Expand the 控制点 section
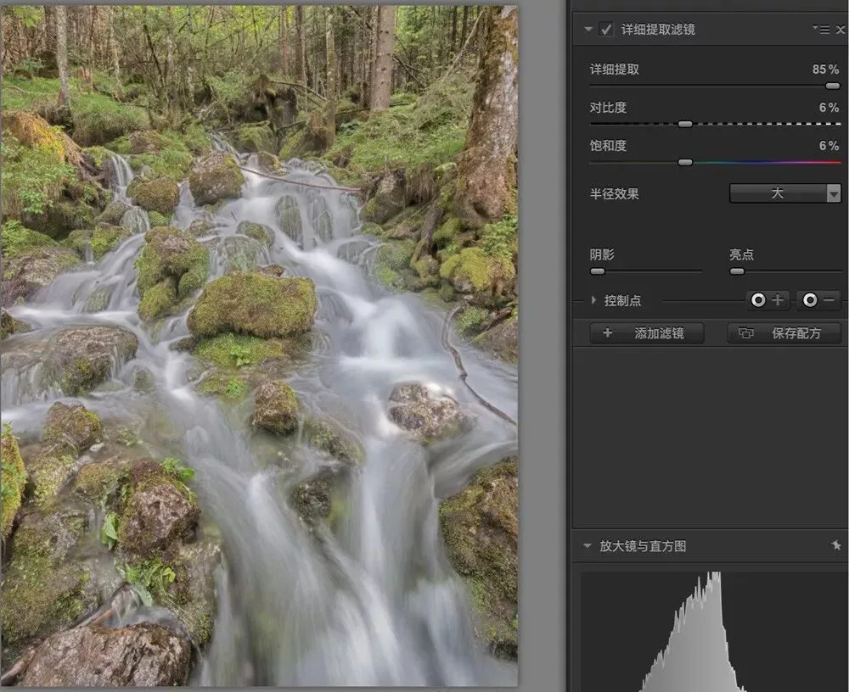Image resolution: width=849 pixels, height=692 pixels. (x=594, y=299)
